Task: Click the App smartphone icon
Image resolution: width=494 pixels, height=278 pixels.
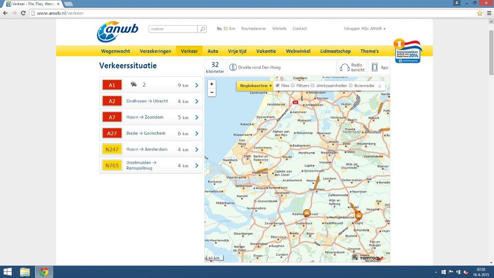Action: [374, 68]
